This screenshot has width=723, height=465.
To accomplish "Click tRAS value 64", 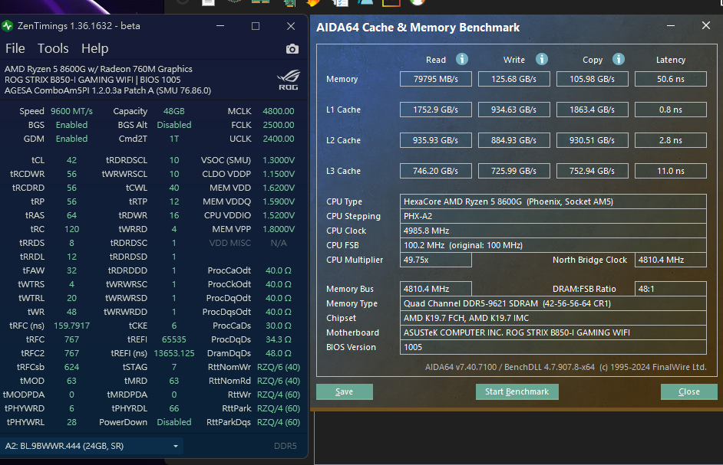I will click(x=71, y=215).
